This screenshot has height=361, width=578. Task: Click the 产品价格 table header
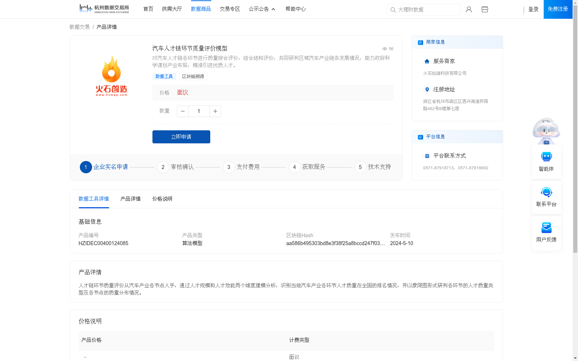pyautogui.click(x=91, y=340)
